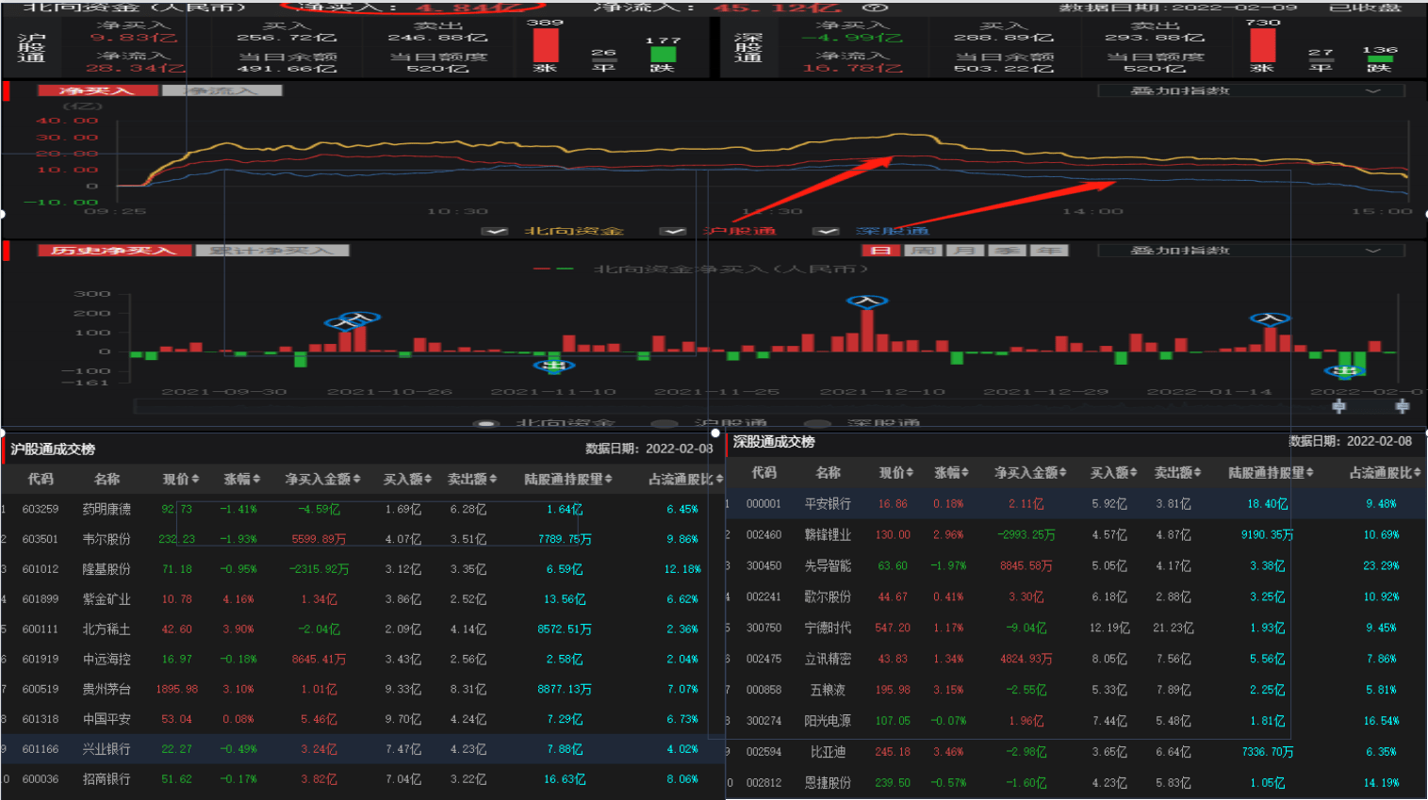The width and height of the screenshot is (1428, 800).
Task: Open 叠加指数 dropdown in the history chart
Action: (x=1251, y=251)
